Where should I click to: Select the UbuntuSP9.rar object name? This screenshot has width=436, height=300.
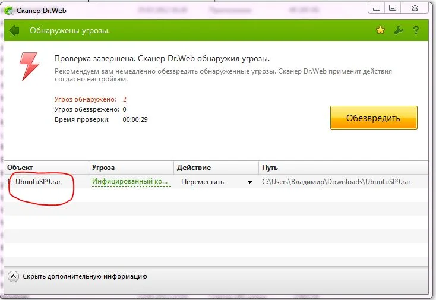click(x=38, y=182)
